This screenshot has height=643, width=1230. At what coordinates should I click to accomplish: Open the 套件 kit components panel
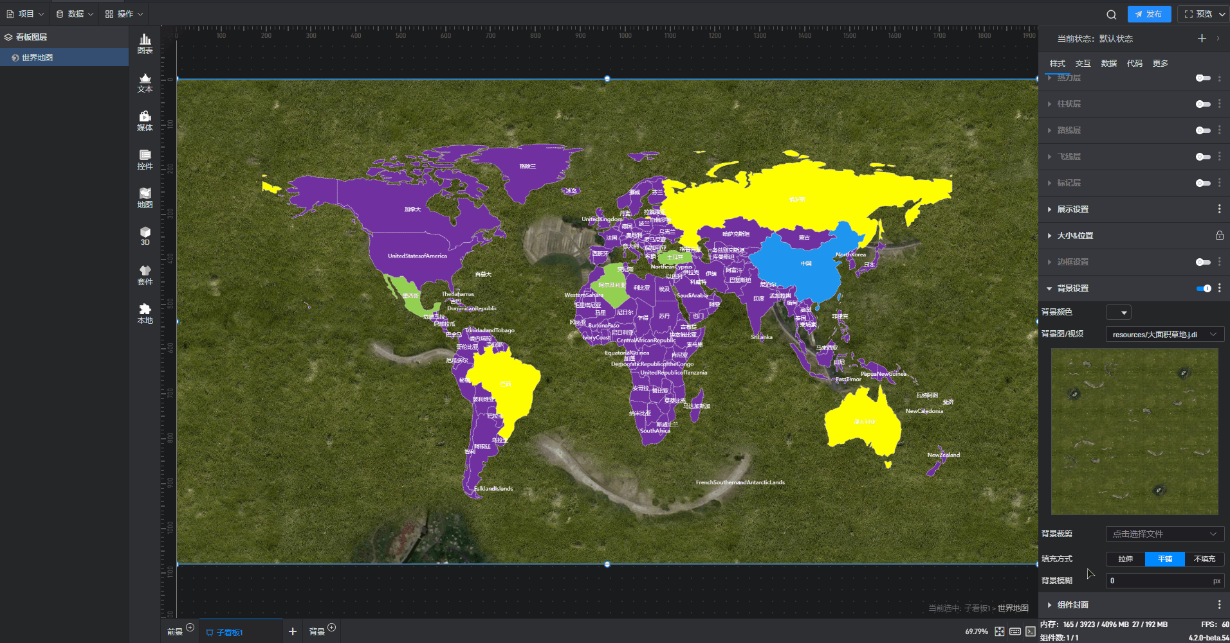coord(145,275)
